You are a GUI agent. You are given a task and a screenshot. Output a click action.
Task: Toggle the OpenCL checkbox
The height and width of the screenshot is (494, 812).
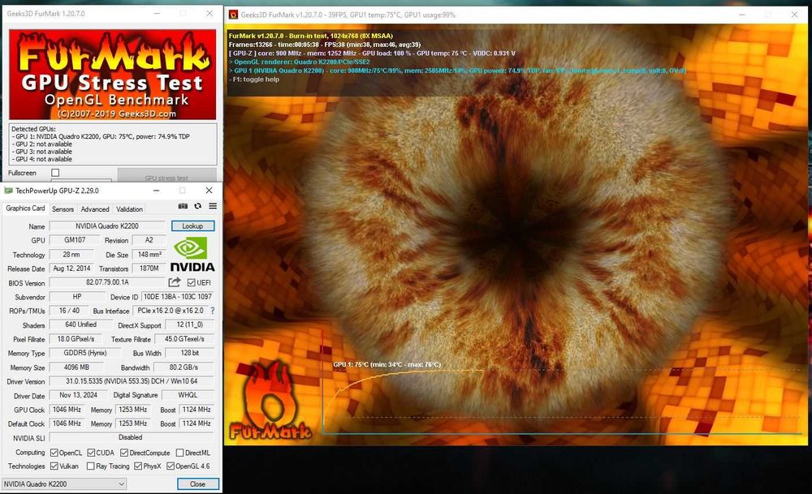click(54, 453)
